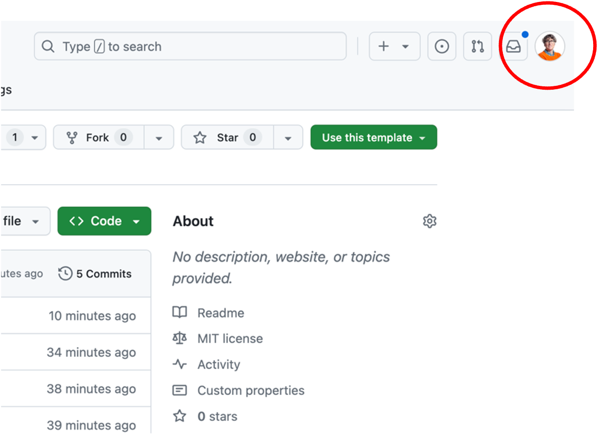Click the star outline next to Star
Screen dimensions: 597x435
(x=200, y=137)
